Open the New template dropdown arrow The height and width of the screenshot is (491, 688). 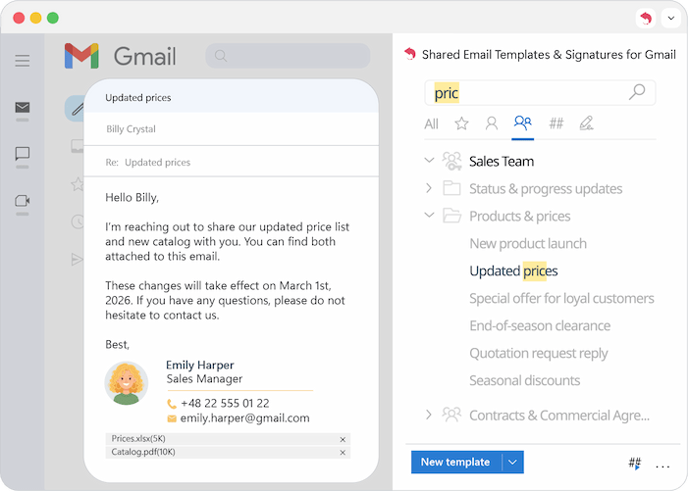point(512,463)
